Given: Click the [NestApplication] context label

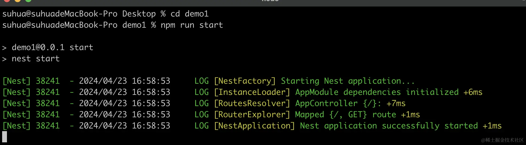Looking at the screenshot, I should [254, 126].
